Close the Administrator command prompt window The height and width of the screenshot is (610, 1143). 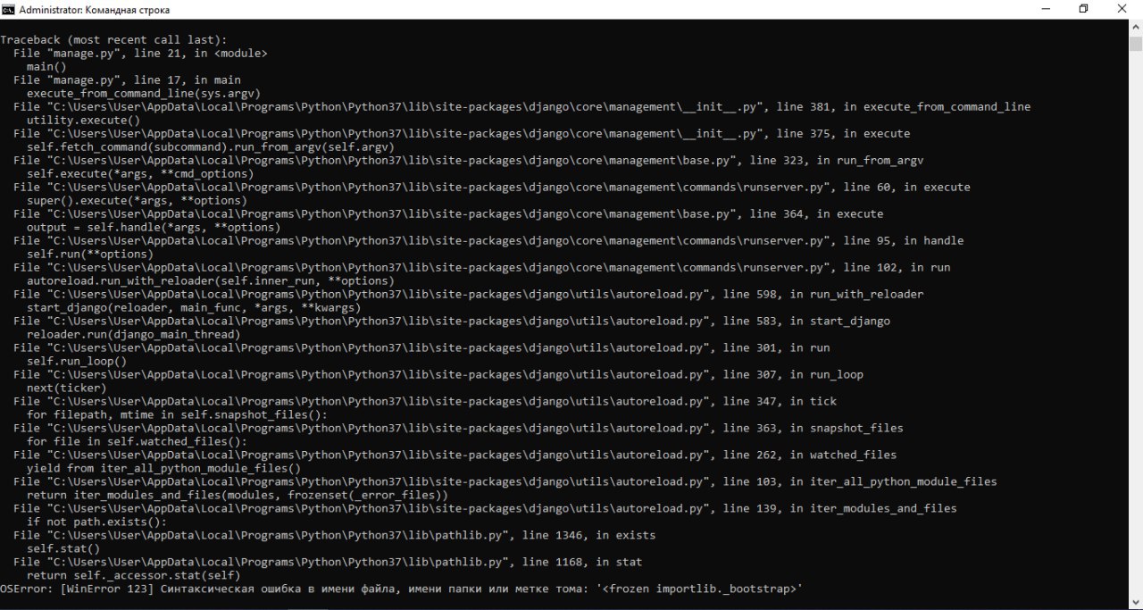1122,9
